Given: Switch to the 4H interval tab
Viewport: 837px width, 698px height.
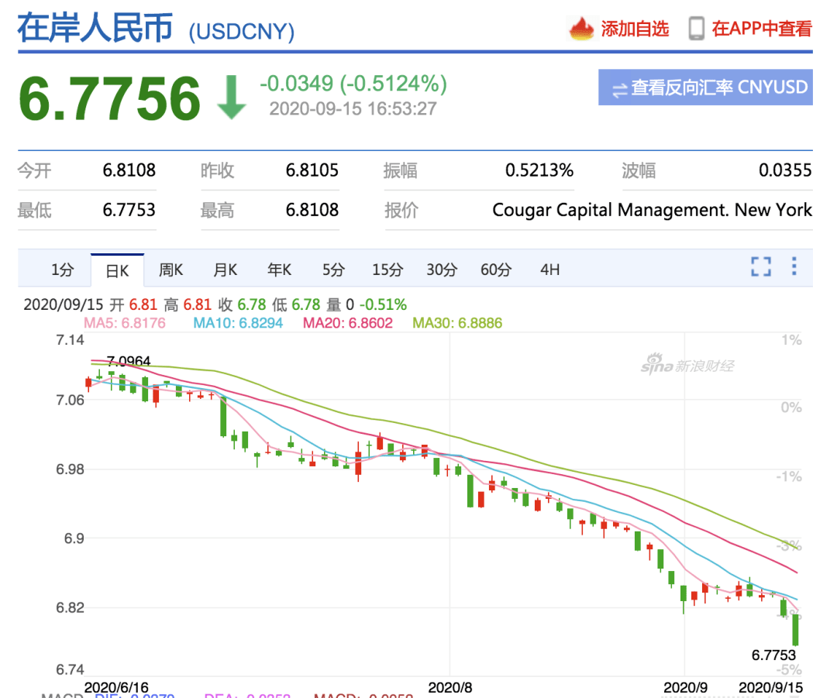Looking at the screenshot, I should click(549, 270).
